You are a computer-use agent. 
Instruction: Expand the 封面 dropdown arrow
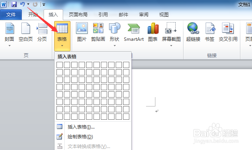coord(9,46)
